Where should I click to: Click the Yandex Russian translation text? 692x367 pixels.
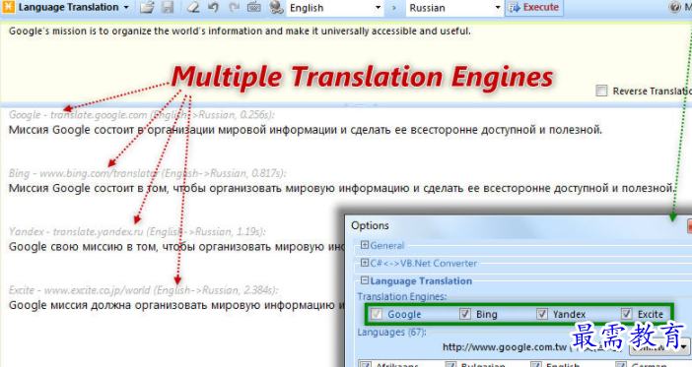pos(176,247)
